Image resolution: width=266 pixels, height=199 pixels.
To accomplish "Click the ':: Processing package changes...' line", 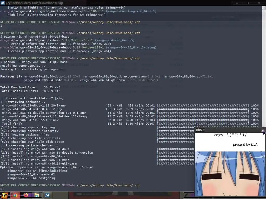I will coord(29,145).
